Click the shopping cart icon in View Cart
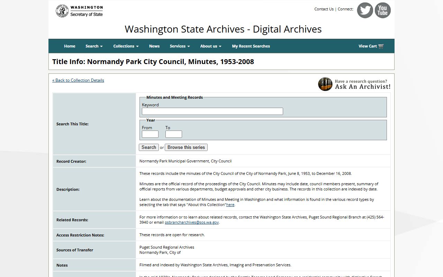The height and width of the screenshot is (277, 443). 381,46
